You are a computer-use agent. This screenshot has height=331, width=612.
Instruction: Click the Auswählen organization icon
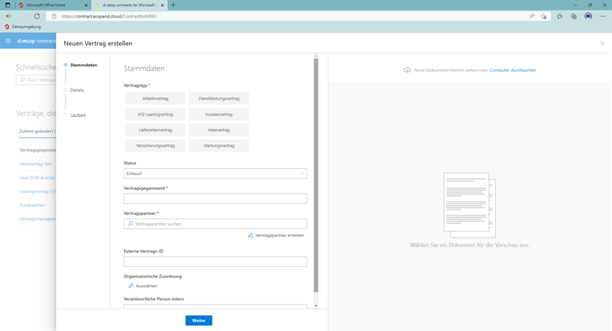[x=131, y=286]
